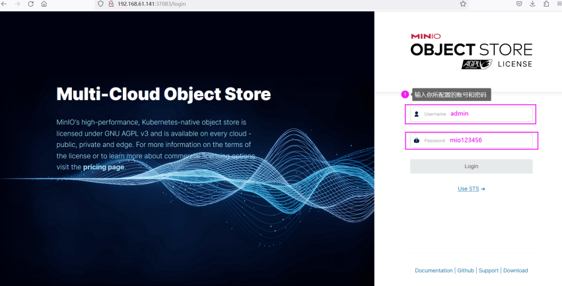
Task: Open the Pocket save icon
Action: tap(519, 4)
